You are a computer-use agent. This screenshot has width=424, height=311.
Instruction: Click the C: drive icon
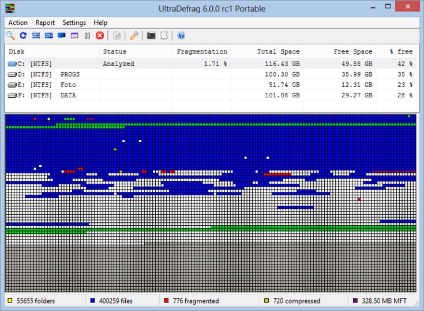pos(12,64)
